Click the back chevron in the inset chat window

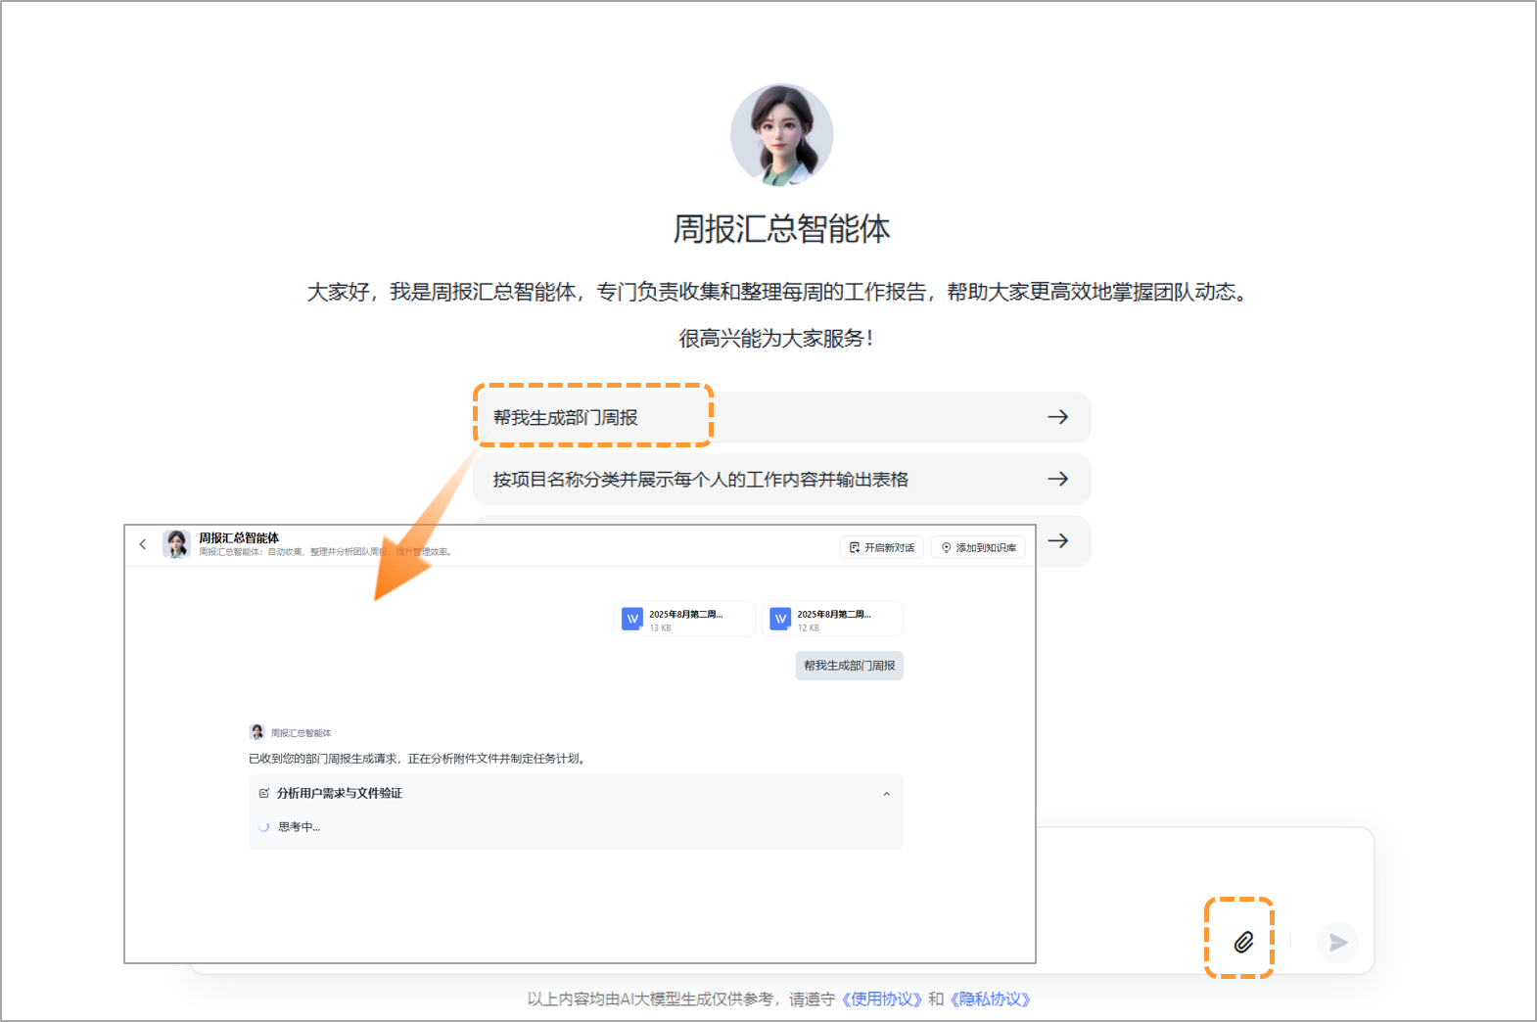pyautogui.click(x=143, y=544)
